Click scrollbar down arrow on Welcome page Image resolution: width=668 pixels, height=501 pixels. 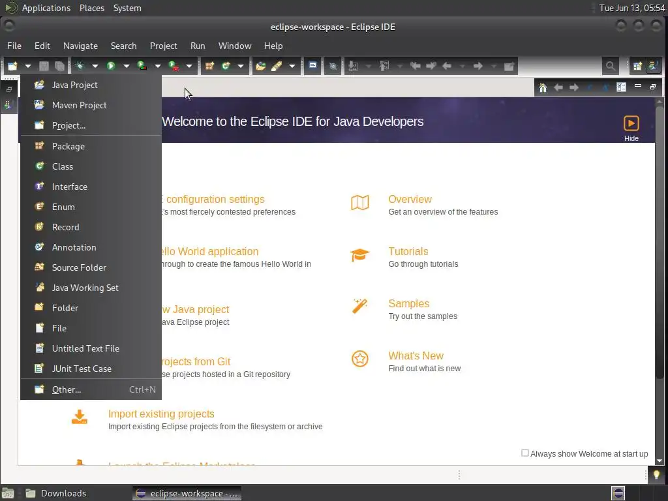coord(660,461)
